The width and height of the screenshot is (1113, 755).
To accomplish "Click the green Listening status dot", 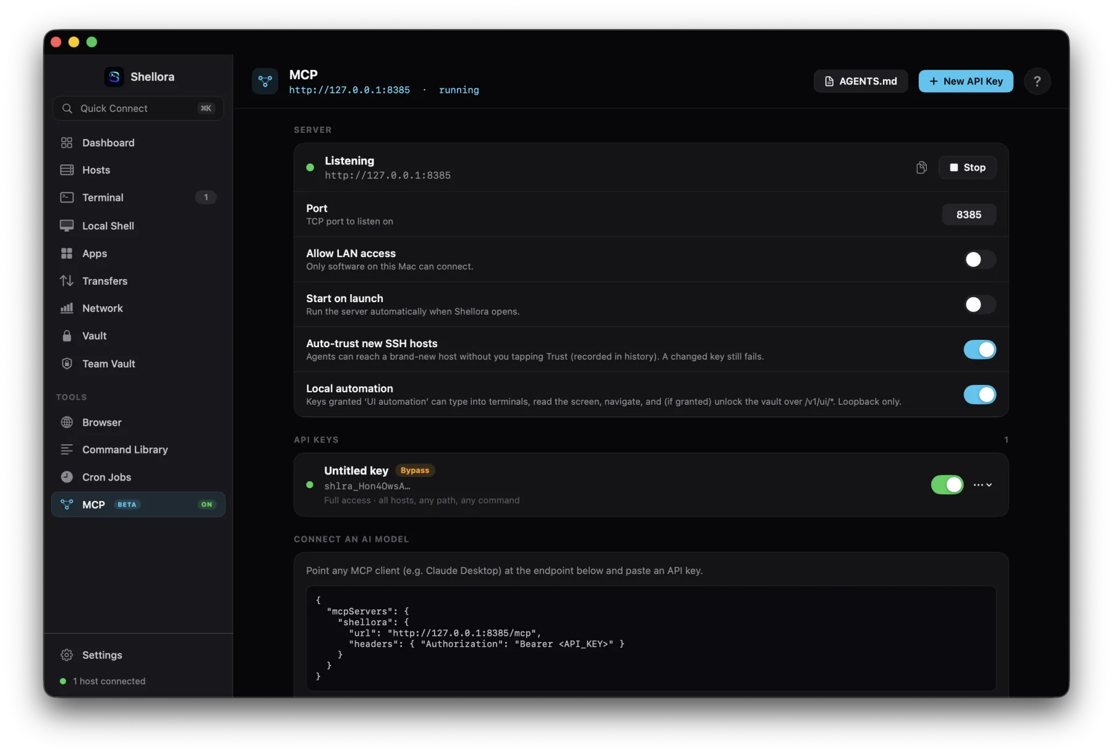I will [x=310, y=167].
